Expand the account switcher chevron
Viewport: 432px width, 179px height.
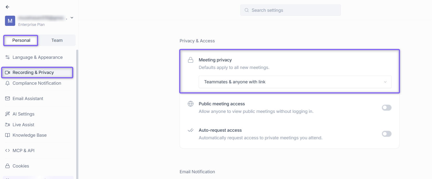(x=72, y=18)
